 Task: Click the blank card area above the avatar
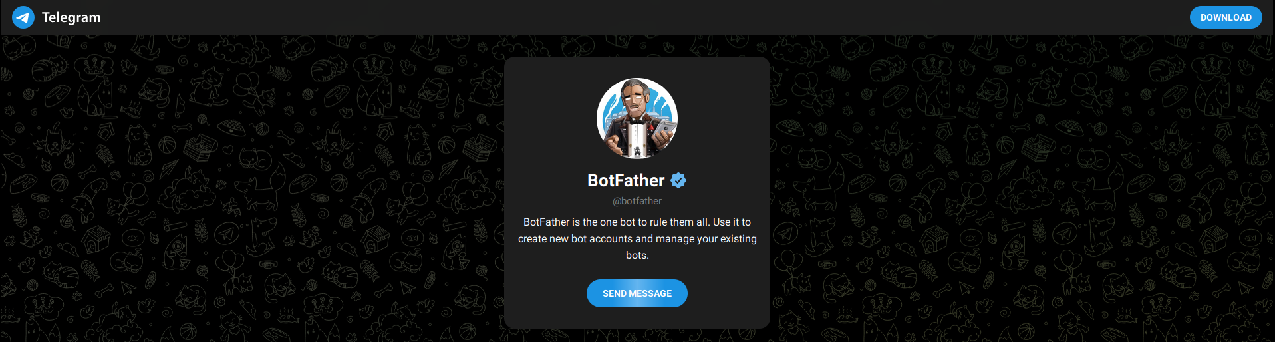[x=637, y=67]
